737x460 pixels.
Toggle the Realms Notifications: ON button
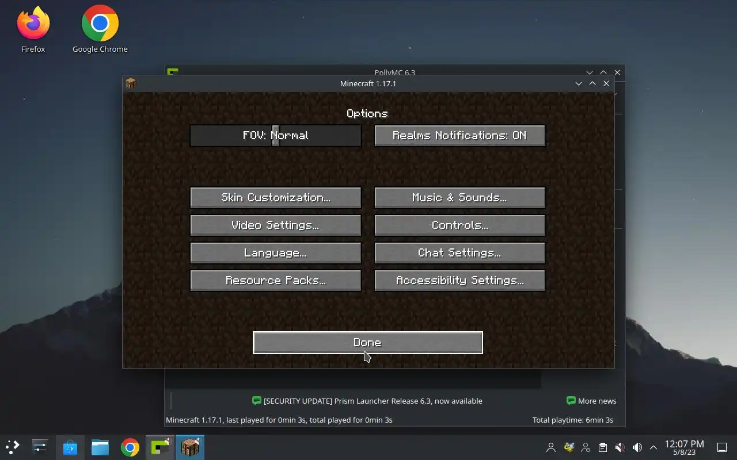tap(459, 136)
